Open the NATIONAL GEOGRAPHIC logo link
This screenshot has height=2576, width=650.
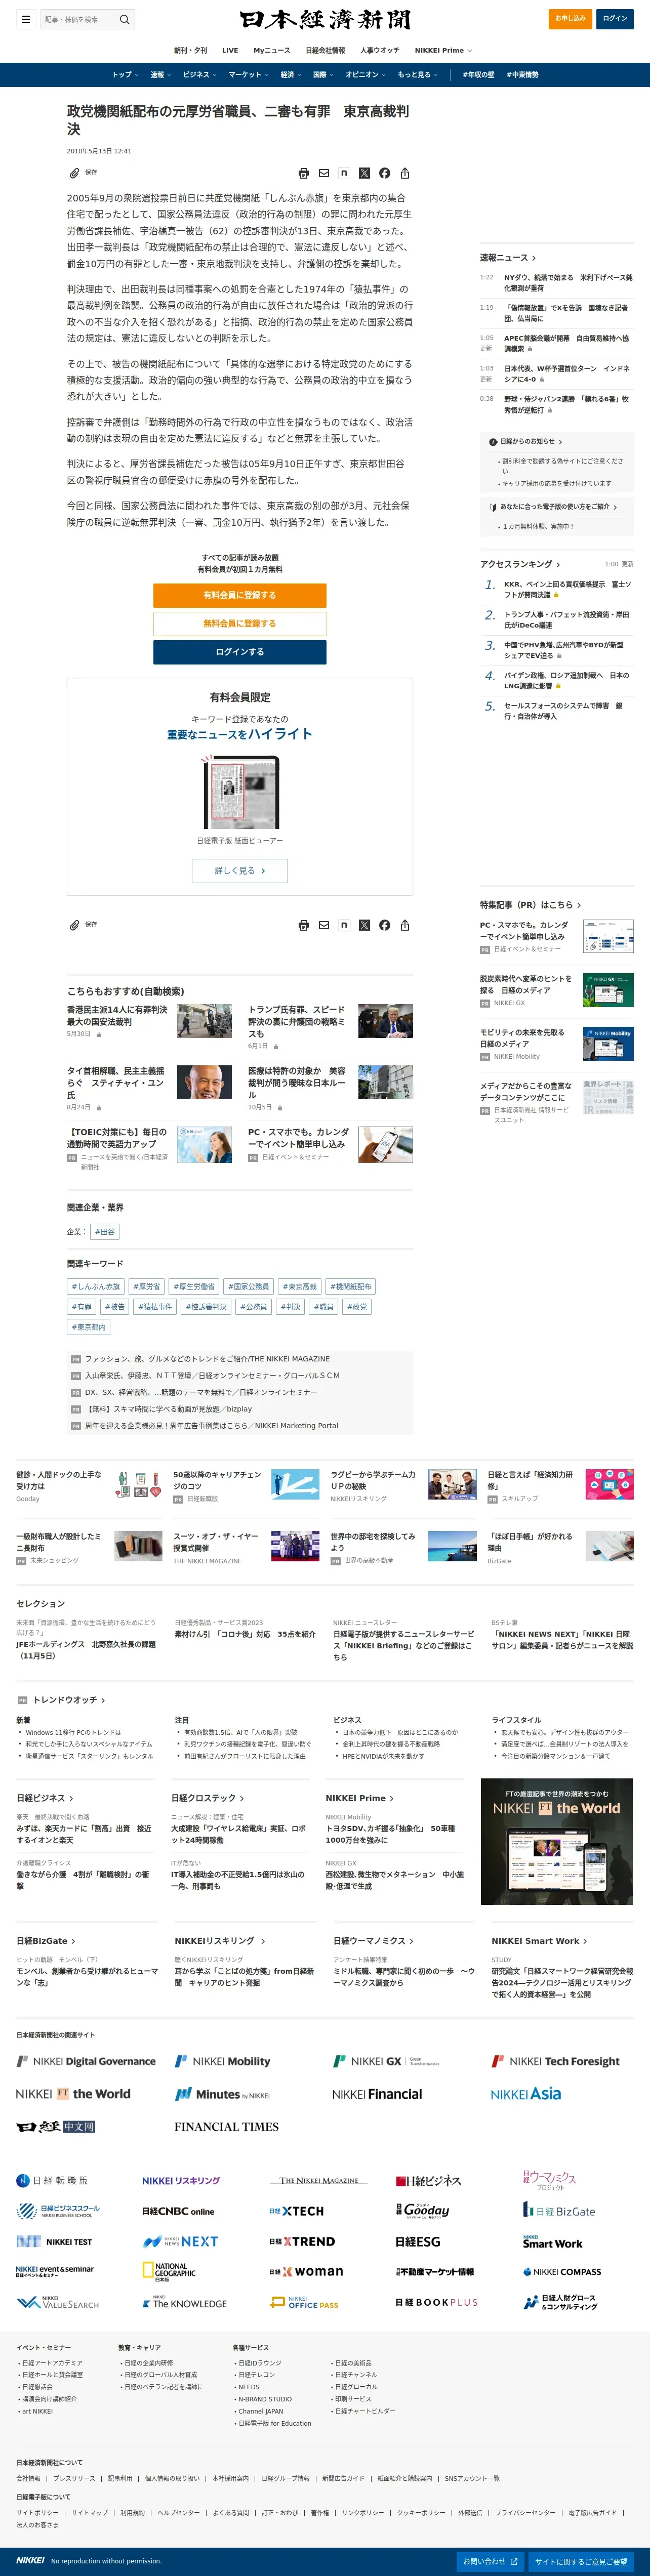[x=168, y=2271]
